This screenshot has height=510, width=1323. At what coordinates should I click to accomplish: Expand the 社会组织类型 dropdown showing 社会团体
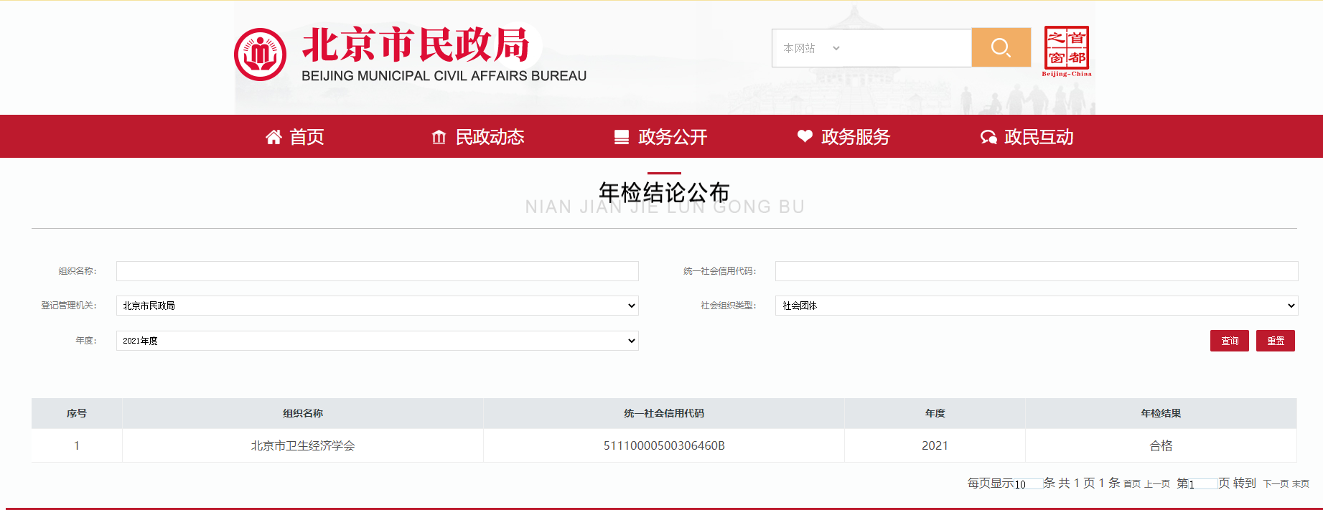click(x=1037, y=306)
